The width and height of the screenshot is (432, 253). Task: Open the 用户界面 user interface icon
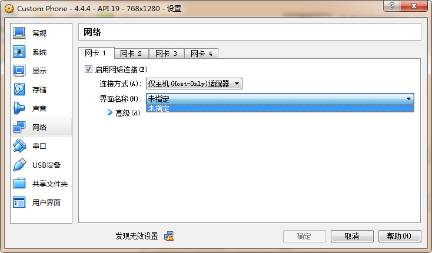point(19,202)
